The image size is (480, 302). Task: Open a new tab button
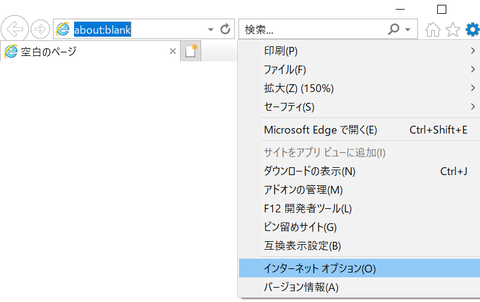(x=191, y=52)
